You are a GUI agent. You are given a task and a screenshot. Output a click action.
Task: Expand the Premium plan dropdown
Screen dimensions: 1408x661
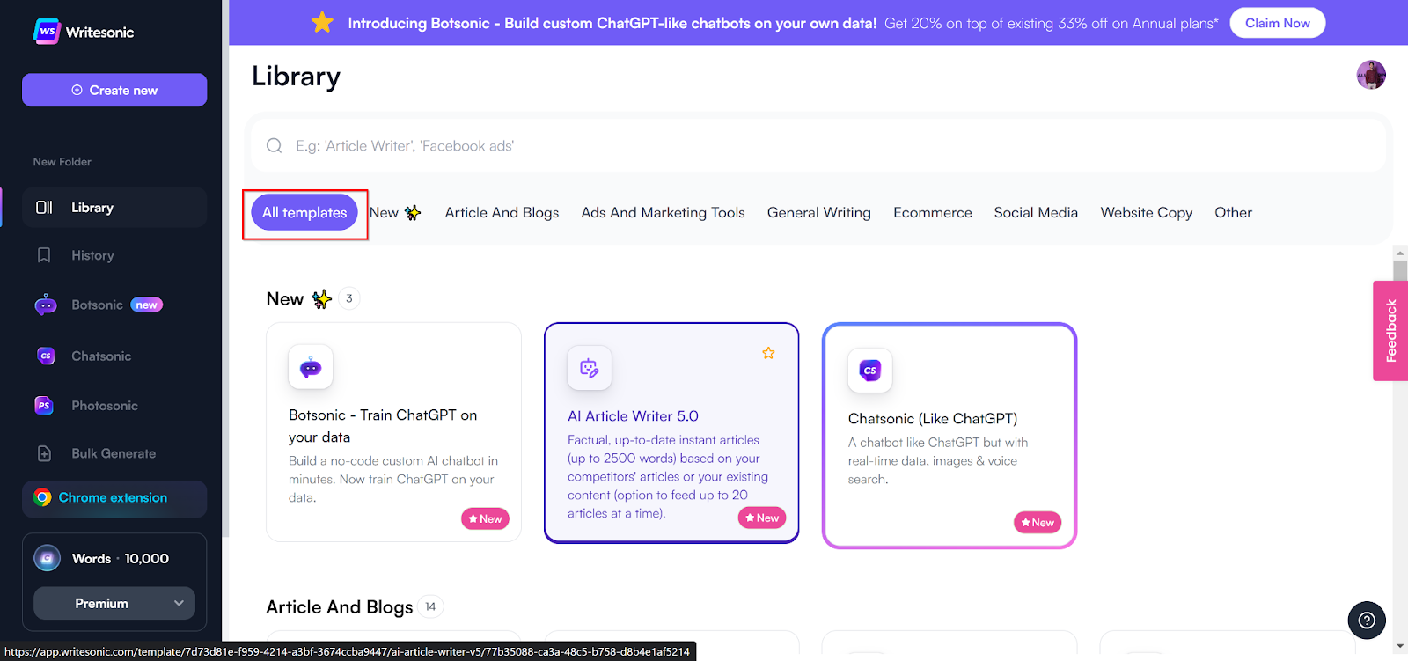point(114,604)
